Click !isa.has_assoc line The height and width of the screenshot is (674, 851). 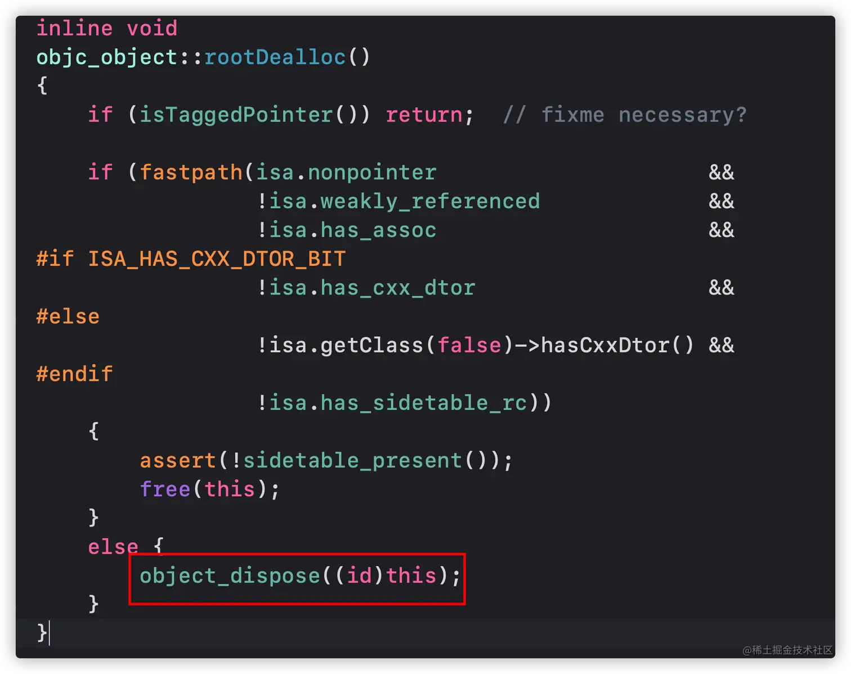click(x=347, y=230)
